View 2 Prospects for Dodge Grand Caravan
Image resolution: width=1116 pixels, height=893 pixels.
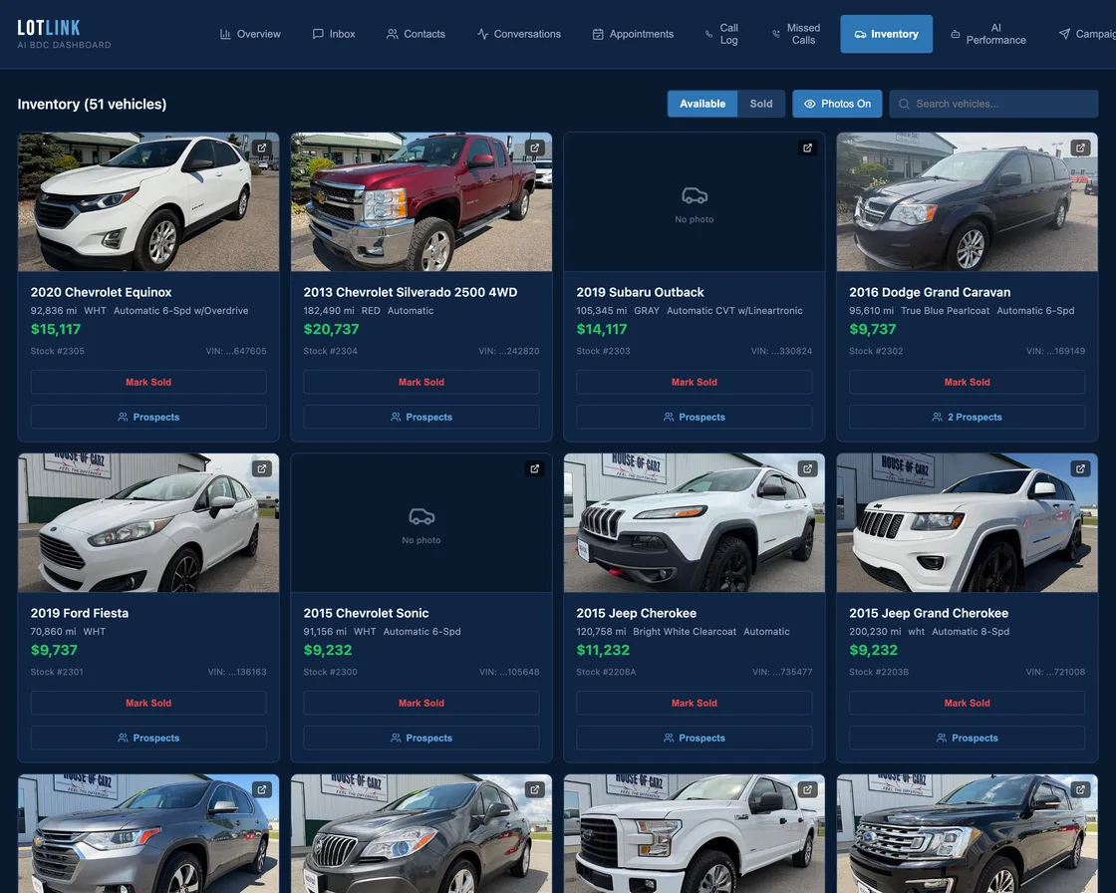tap(967, 418)
